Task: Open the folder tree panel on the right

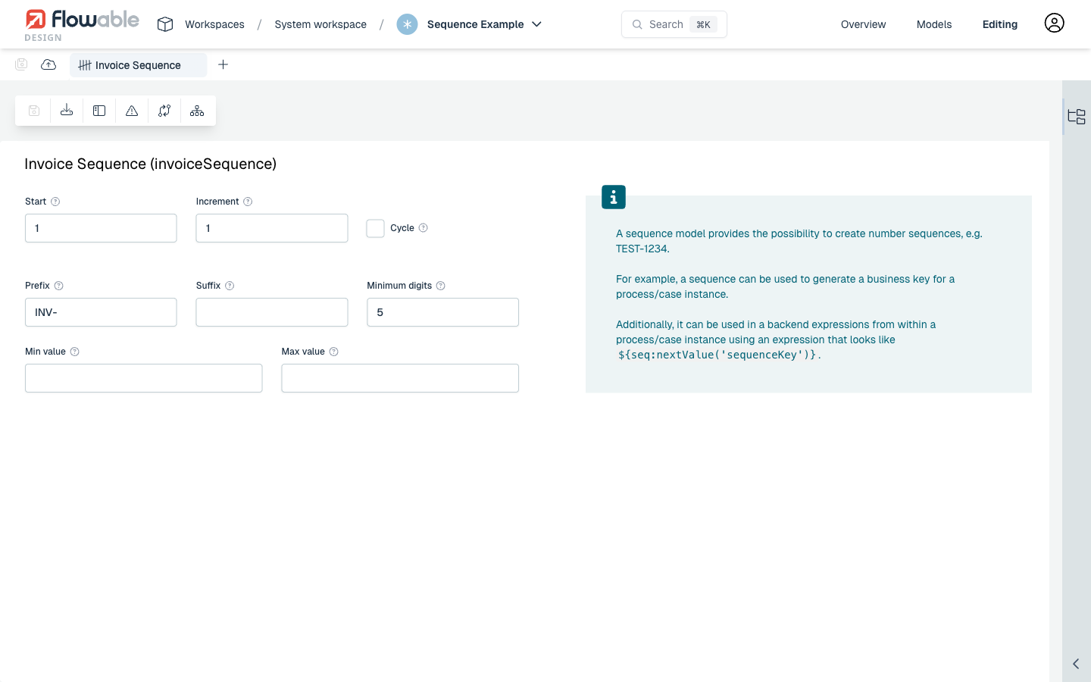Action: click(1076, 116)
